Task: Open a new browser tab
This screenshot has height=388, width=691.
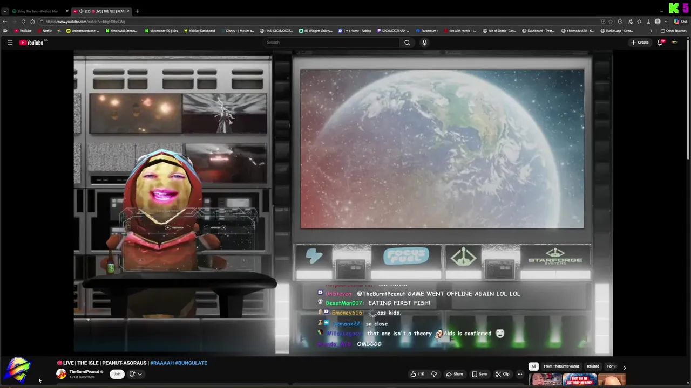Action: (137, 11)
